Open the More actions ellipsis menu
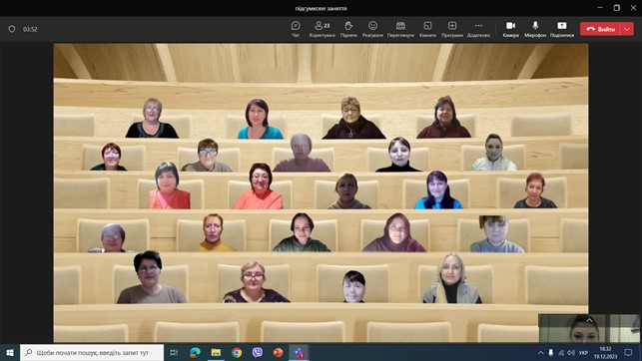The height and width of the screenshot is (361, 642). tap(478, 29)
